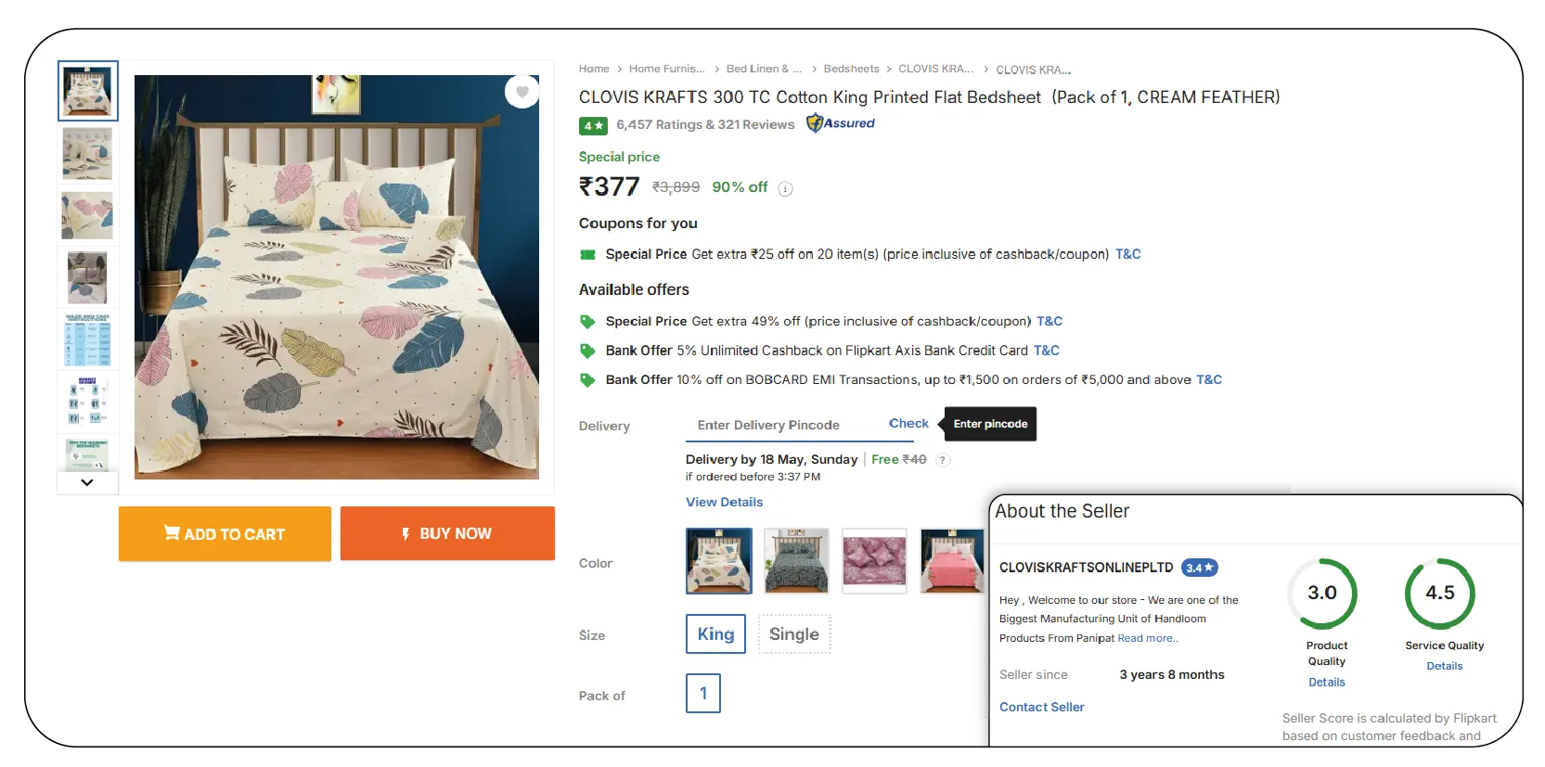Expand delivery info via View Details

point(724,502)
